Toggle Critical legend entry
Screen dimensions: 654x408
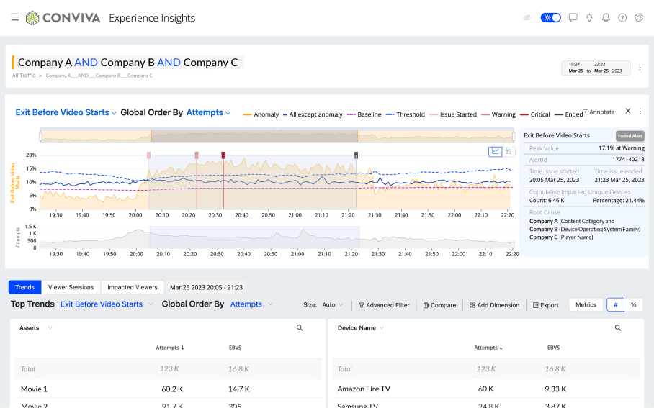click(534, 114)
